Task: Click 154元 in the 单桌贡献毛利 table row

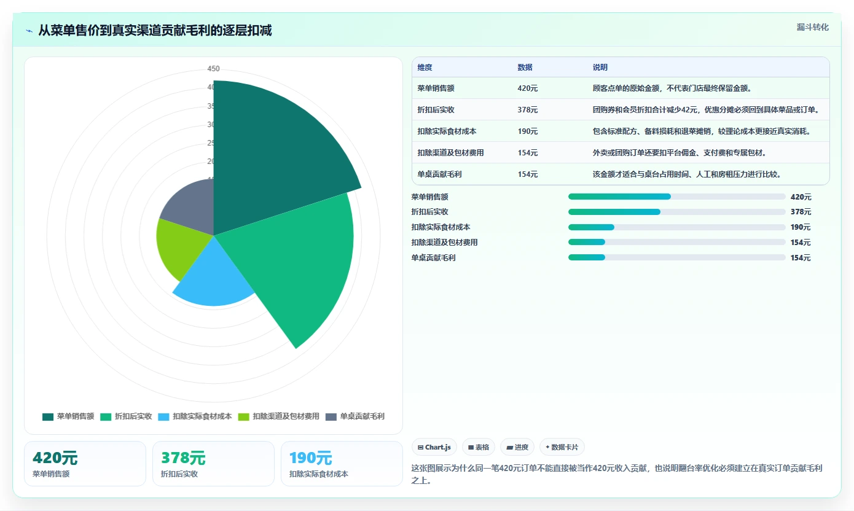Action: click(x=527, y=174)
